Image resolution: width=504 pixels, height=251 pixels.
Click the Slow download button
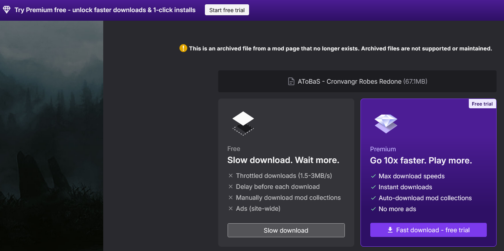tap(286, 230)
